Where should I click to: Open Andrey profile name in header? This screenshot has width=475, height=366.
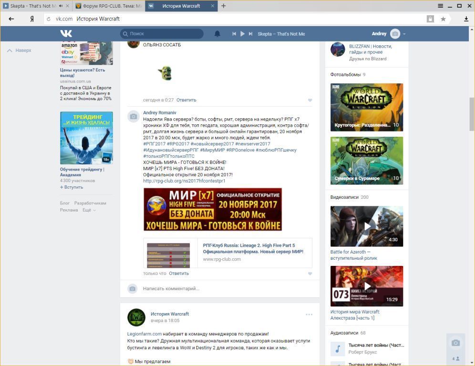[x=379, y=34]
